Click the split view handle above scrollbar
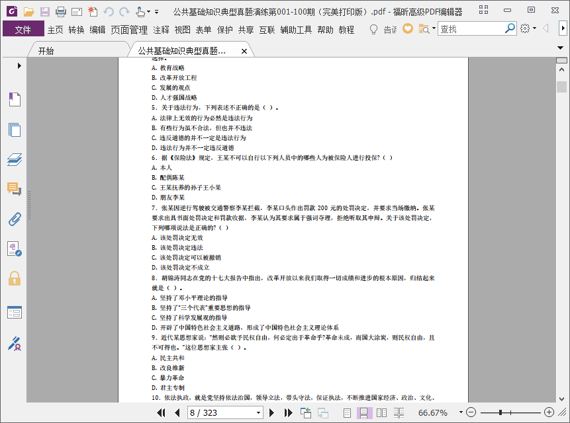Screen dimensions: 570x423 point(561,60)
